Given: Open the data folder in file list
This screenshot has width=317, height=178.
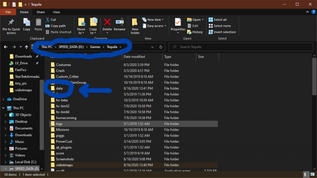Looking at the screenshot, I should tap(59, 88).
